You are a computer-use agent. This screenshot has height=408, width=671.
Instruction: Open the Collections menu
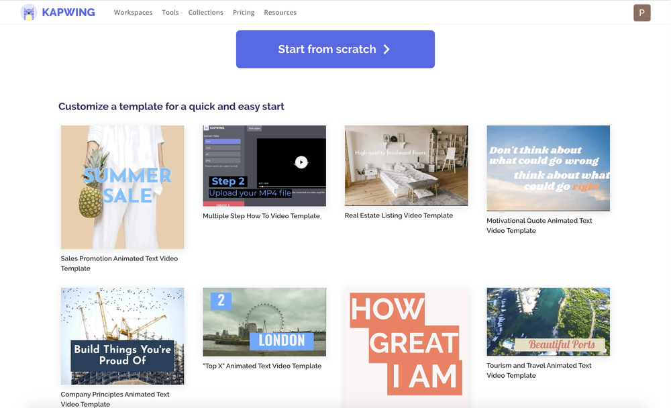205,12
